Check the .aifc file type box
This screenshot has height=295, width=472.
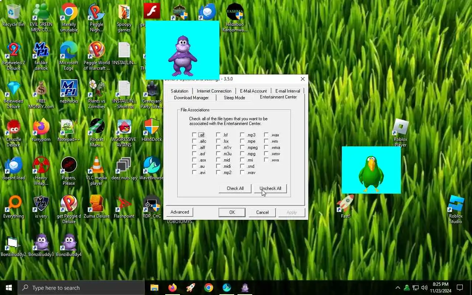194,141
